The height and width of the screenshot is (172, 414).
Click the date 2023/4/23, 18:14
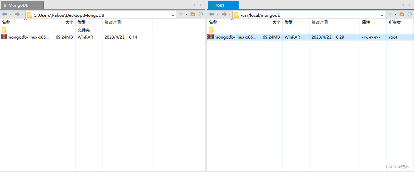(121, 37)
